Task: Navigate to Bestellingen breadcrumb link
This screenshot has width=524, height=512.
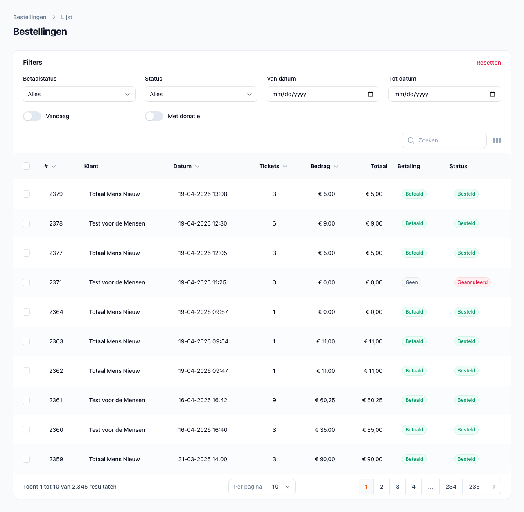Action: pos(29,17)
